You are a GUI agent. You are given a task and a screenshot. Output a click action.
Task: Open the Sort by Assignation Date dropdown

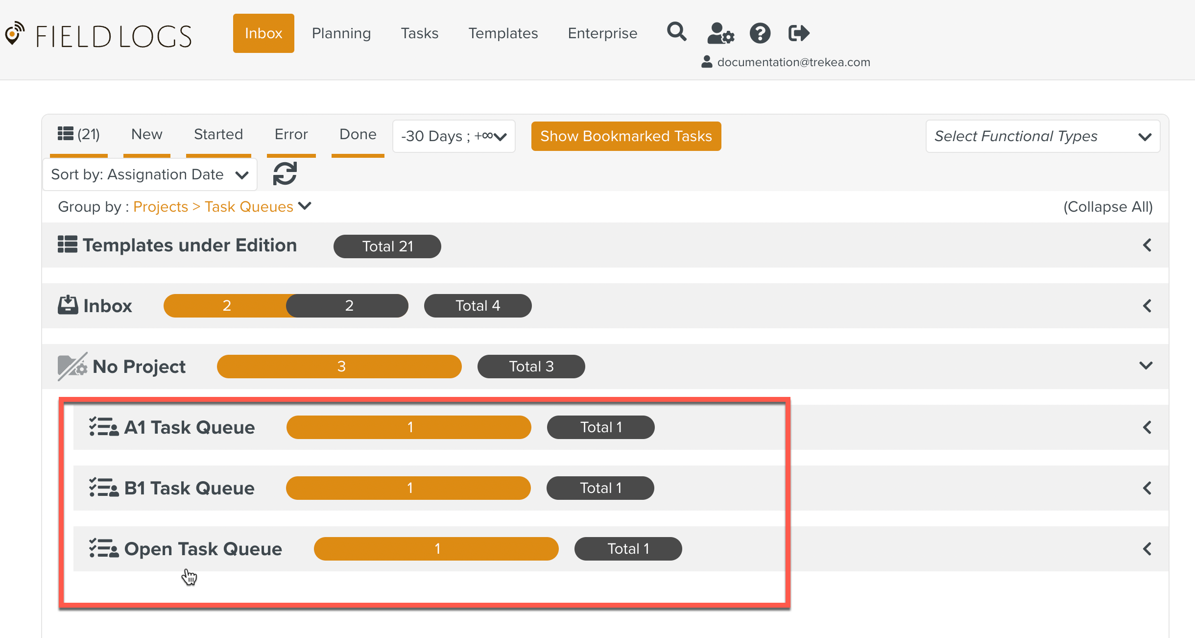pyautogui.click(x=150, y=174)
